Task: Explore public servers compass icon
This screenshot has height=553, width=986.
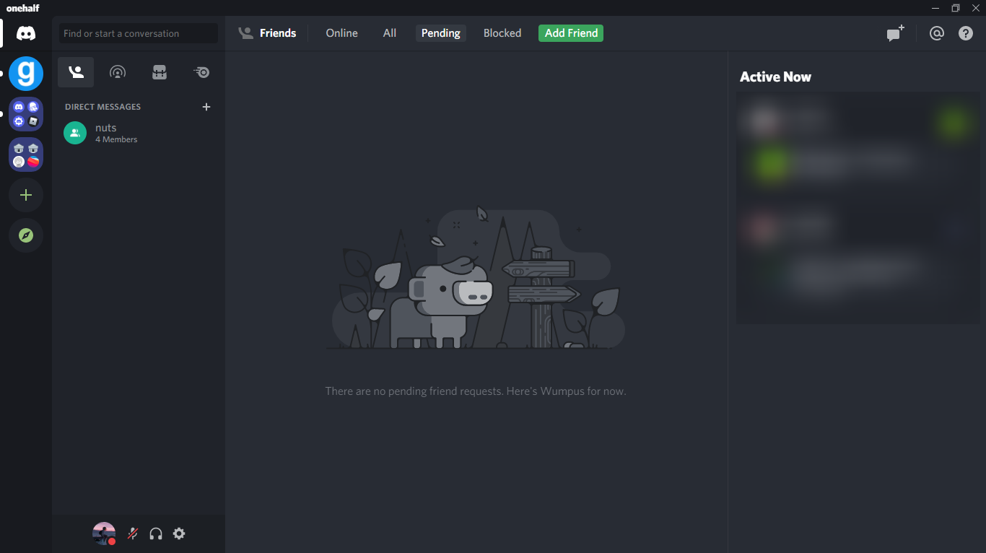Action: click(26, 235)
